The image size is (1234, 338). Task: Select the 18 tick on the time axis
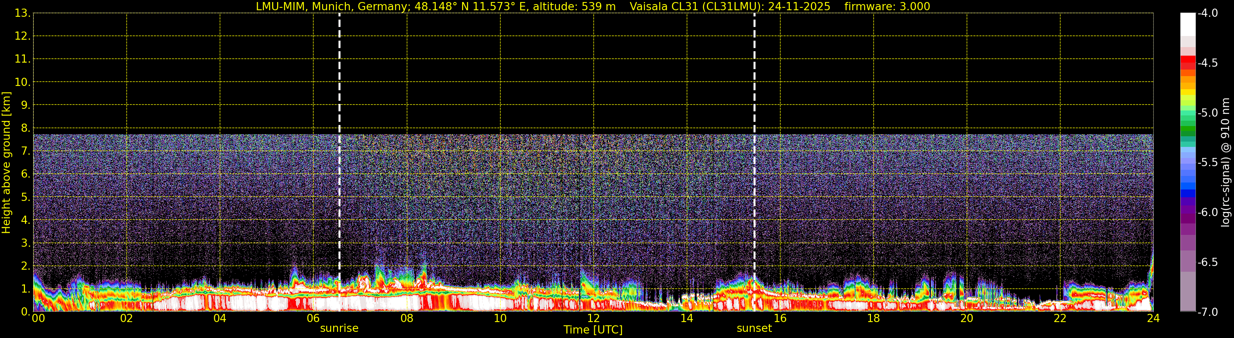(x=873, y=319)
